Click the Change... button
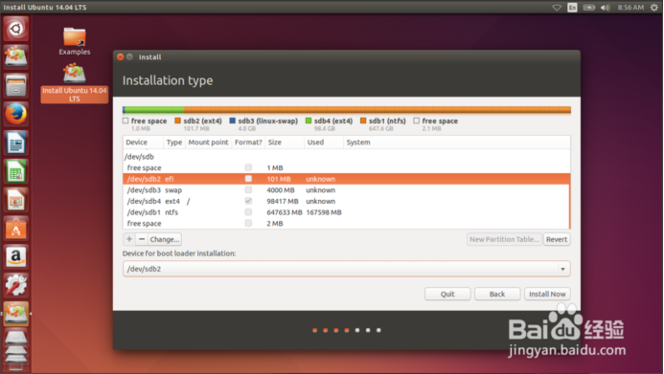Viewport: 664px width, 374px height. click(x=165, y=239)
